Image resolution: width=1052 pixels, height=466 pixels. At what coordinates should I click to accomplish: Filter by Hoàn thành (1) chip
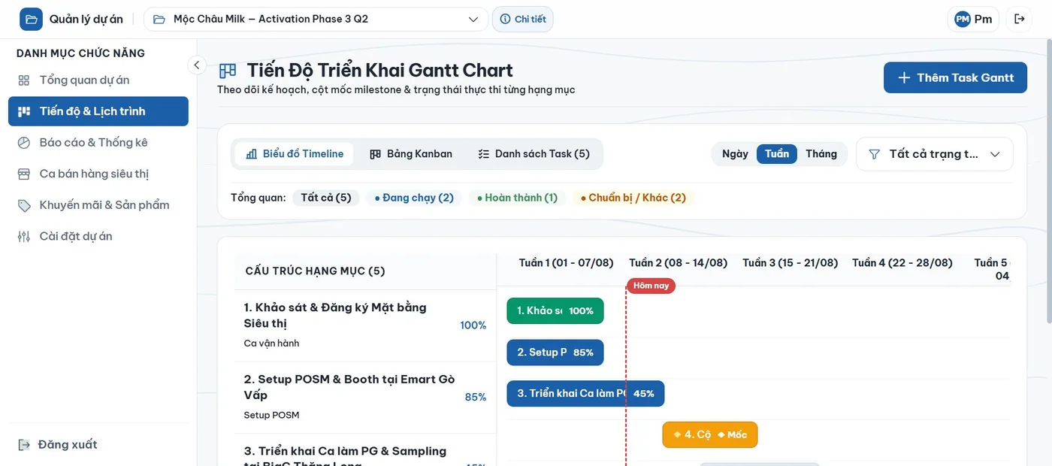tap(517, 198)
